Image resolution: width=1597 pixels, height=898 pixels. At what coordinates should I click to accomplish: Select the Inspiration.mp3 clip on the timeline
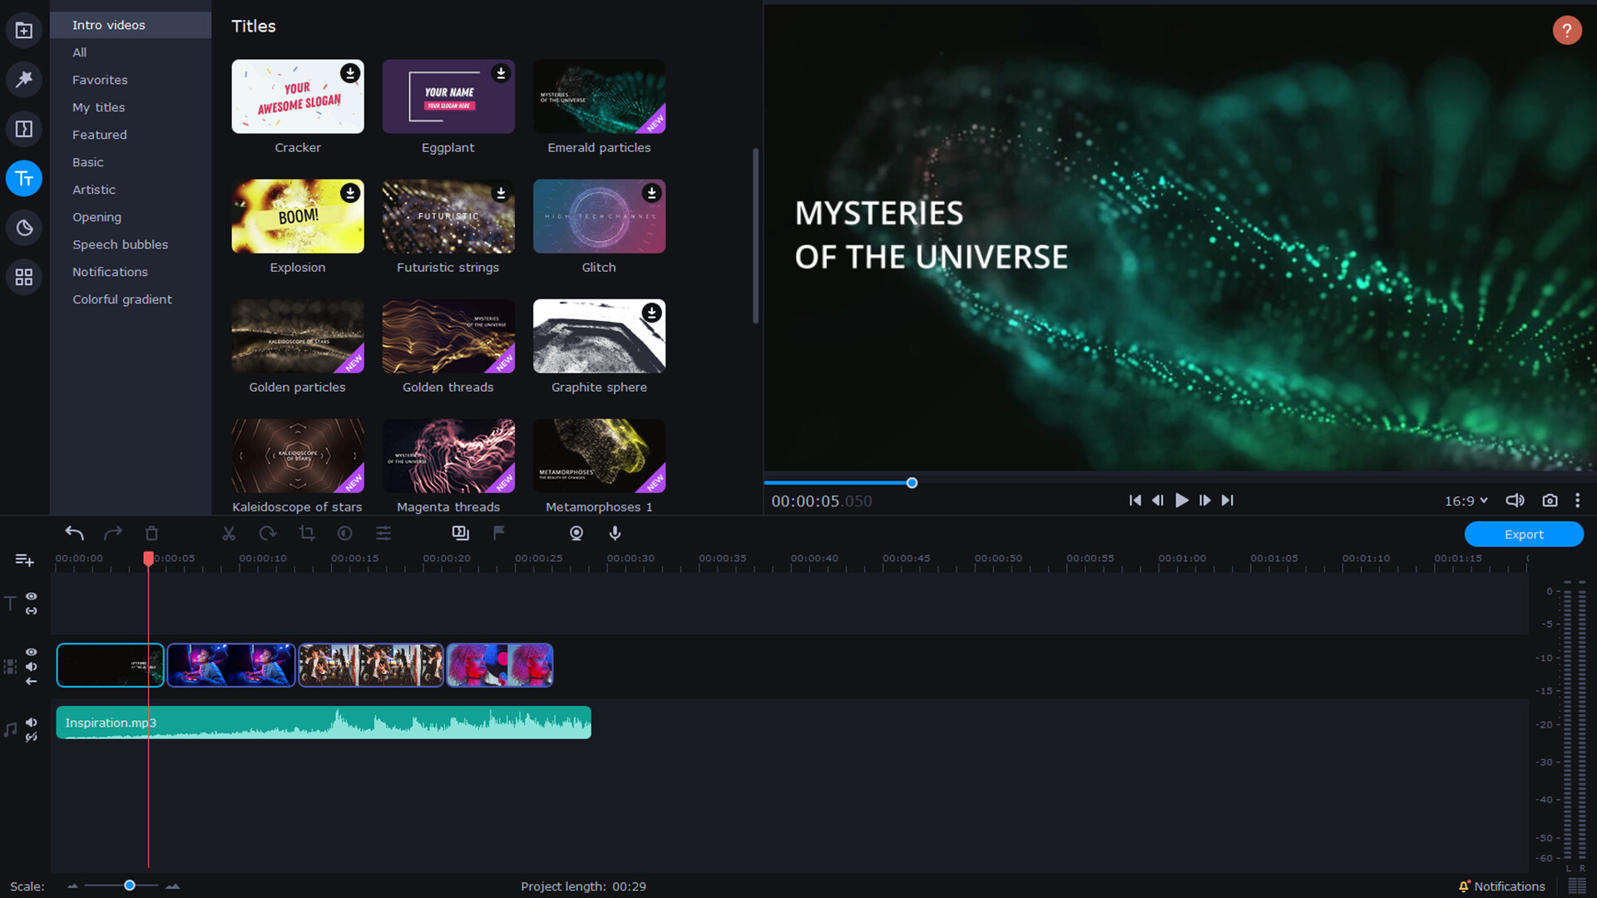coord(323,722)
